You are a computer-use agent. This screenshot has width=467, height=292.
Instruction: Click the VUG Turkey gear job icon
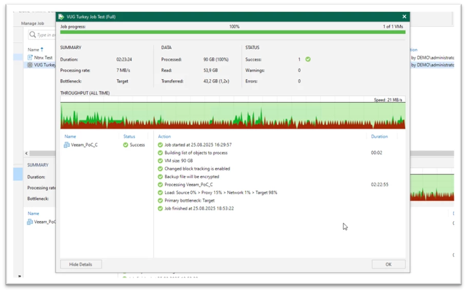(x=30, y=65)
